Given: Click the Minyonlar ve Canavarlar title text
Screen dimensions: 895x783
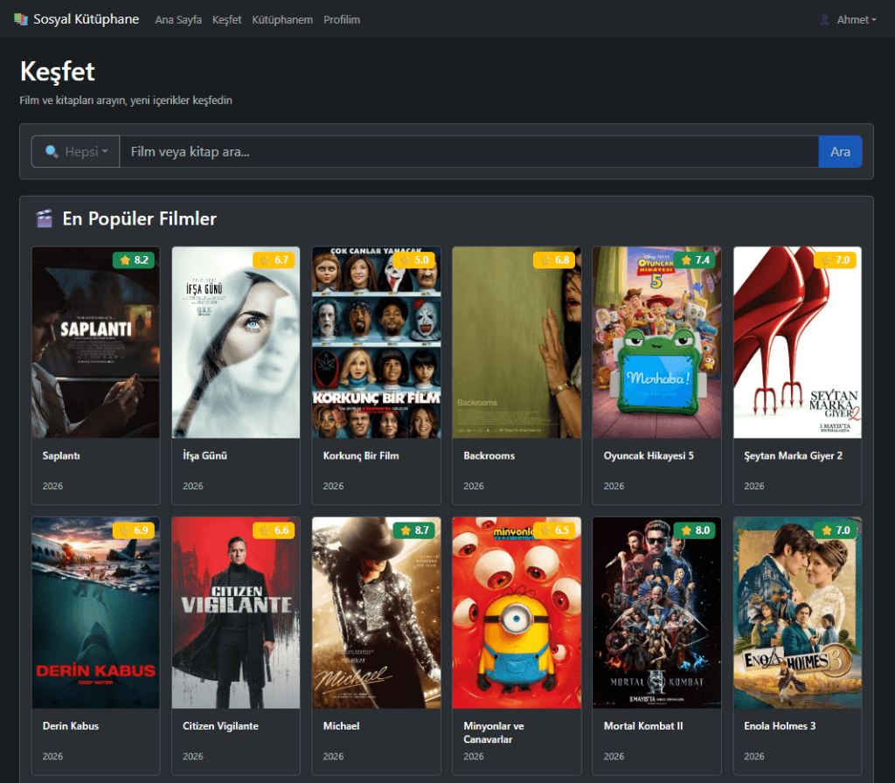Looking at the screenshot, I should pyautogui.click(x=494, y=732).
